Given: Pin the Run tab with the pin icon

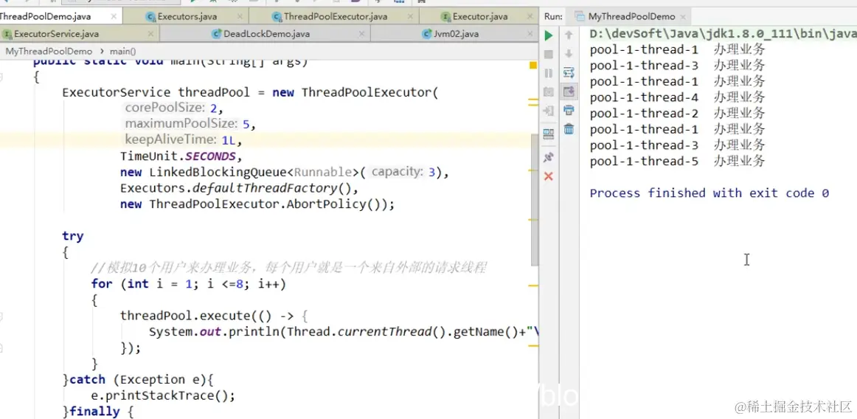Looking at the screenshot, I should (549, 158).
